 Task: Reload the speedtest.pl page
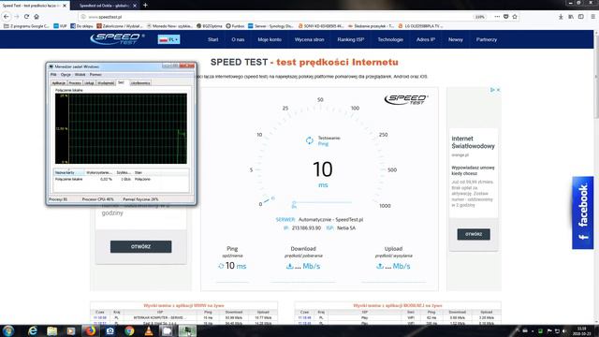(26, 17)
